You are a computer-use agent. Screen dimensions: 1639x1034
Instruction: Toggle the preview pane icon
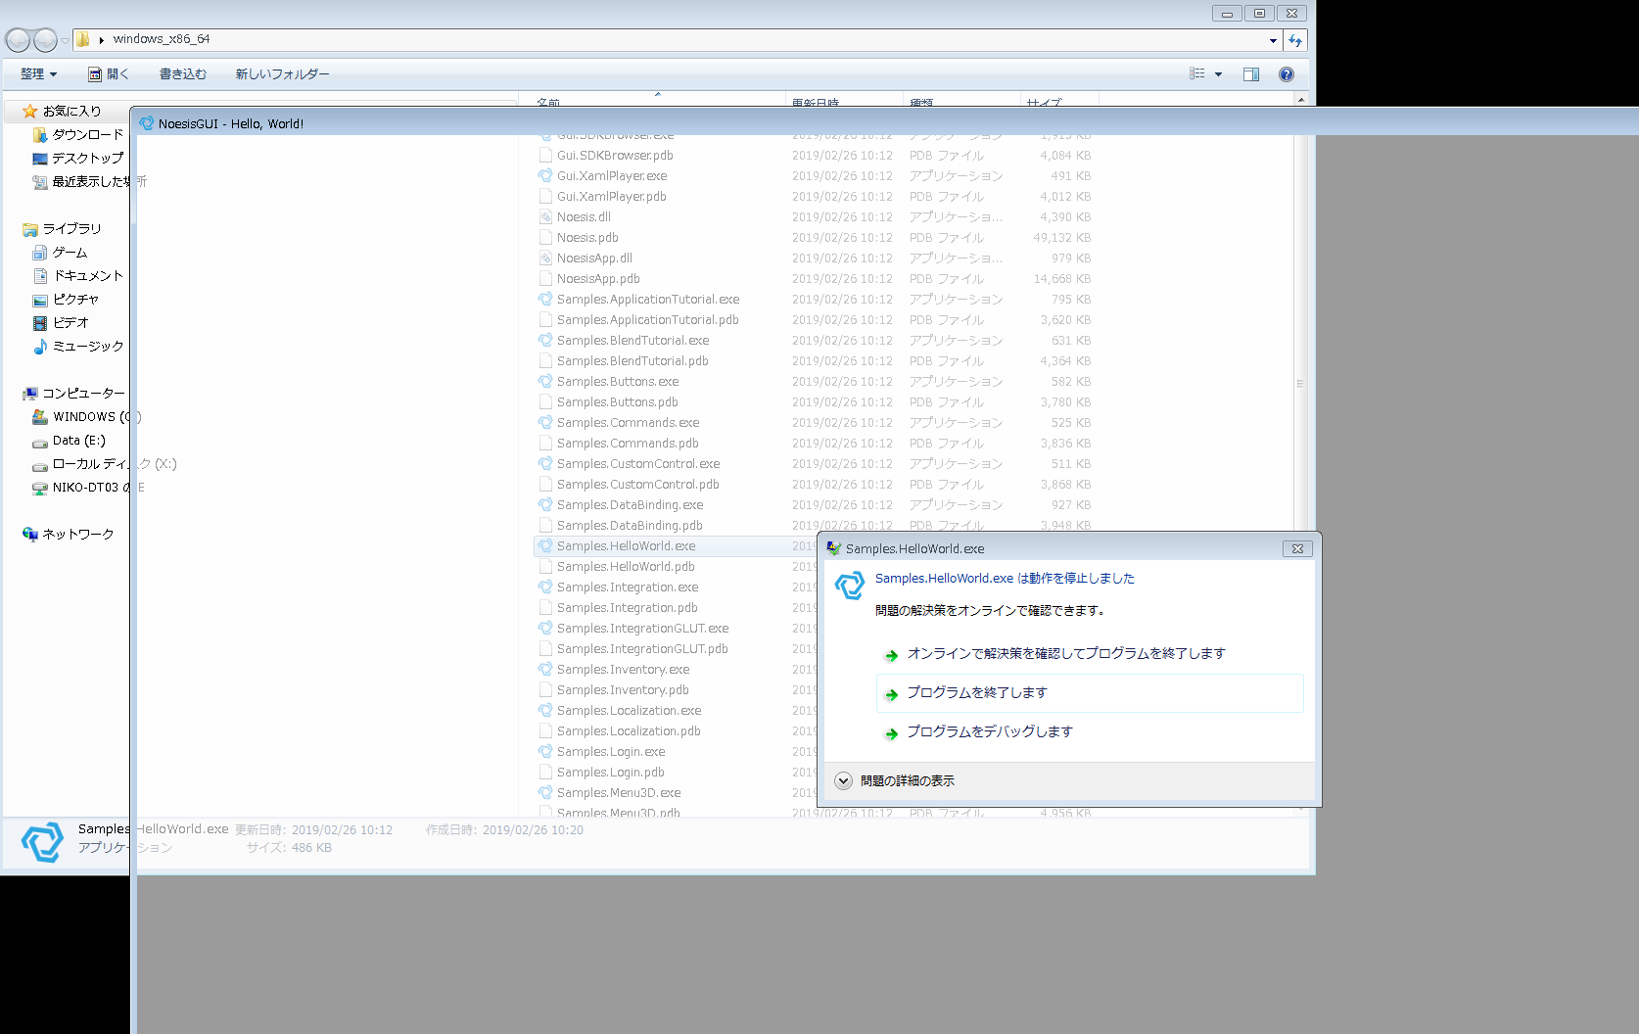tap(1251, 74)
